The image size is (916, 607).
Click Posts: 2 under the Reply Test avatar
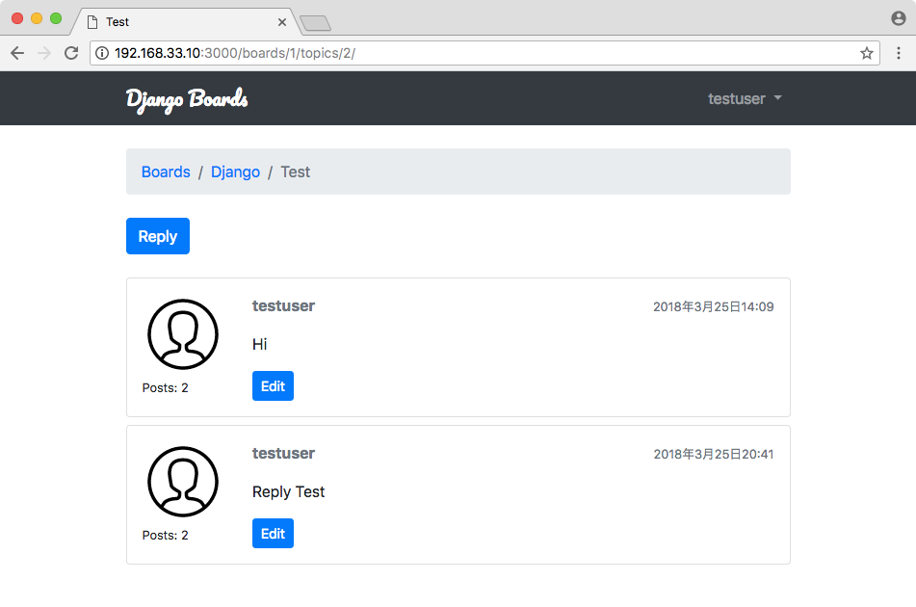(x=165, y=535)
